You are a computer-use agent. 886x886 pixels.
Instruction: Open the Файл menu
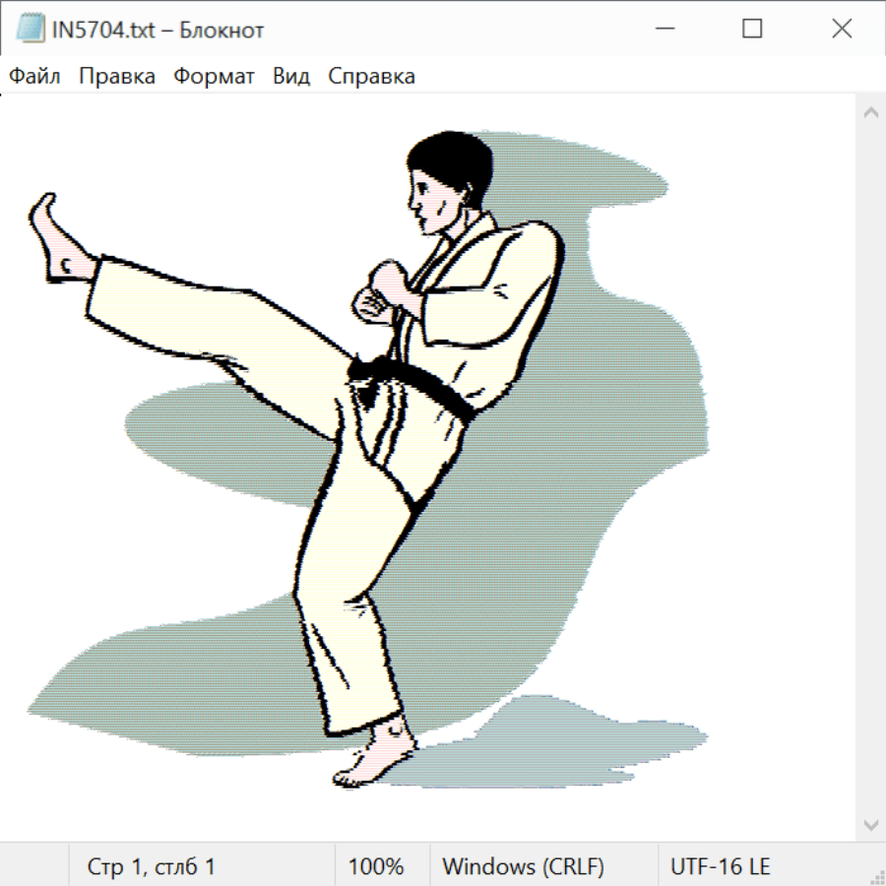(x=35, y=77)
